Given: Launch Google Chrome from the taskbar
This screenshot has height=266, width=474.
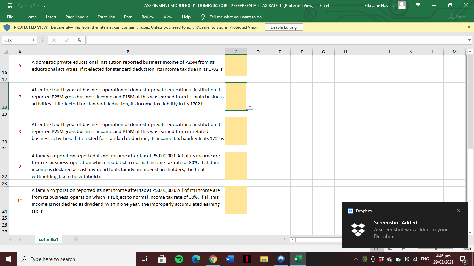Looking at the screenshot, I should [x=213, y=259].
